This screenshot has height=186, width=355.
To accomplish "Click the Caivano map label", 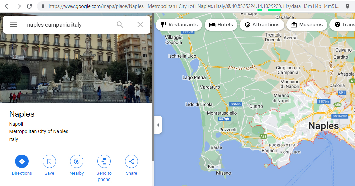I will coord(343,50).
